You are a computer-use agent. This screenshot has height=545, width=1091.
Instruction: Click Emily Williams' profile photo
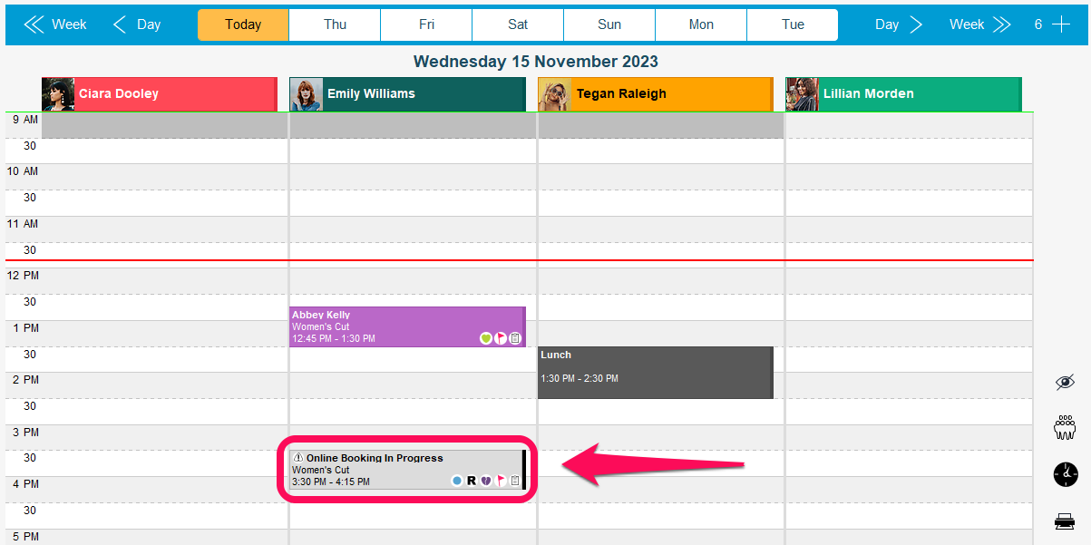click(307, 94)
